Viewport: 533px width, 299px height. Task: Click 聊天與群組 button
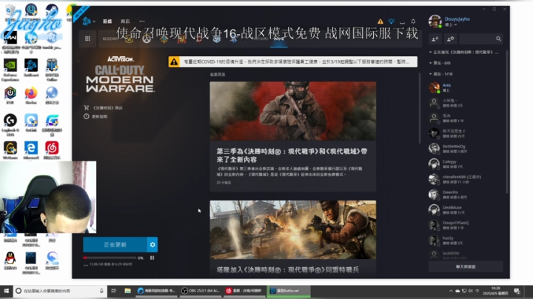[x=466, y=267]
